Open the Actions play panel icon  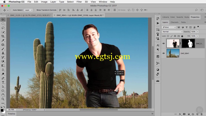(x=158, y=23)
